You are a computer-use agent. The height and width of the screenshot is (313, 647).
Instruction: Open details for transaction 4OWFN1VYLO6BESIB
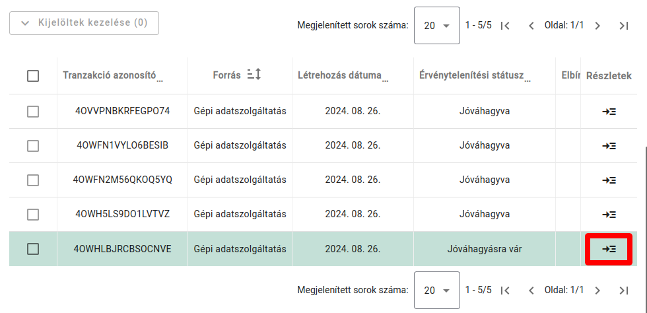point(609,146)
